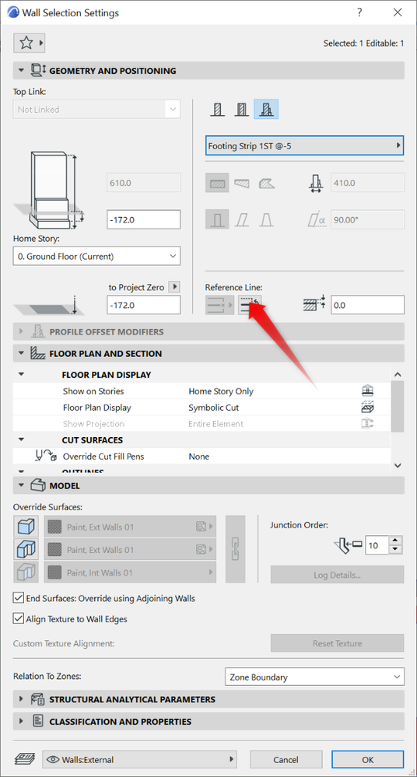Toggle End Surfaces Override using Adjoining Walls

[19, 598]
